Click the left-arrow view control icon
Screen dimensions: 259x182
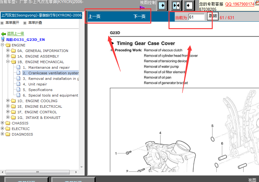click(x=189, y=6)
